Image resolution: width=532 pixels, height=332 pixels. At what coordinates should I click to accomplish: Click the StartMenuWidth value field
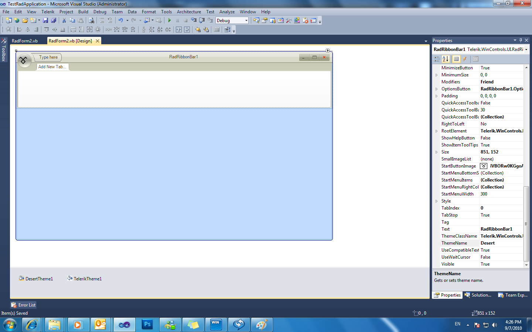pos(501,194)
